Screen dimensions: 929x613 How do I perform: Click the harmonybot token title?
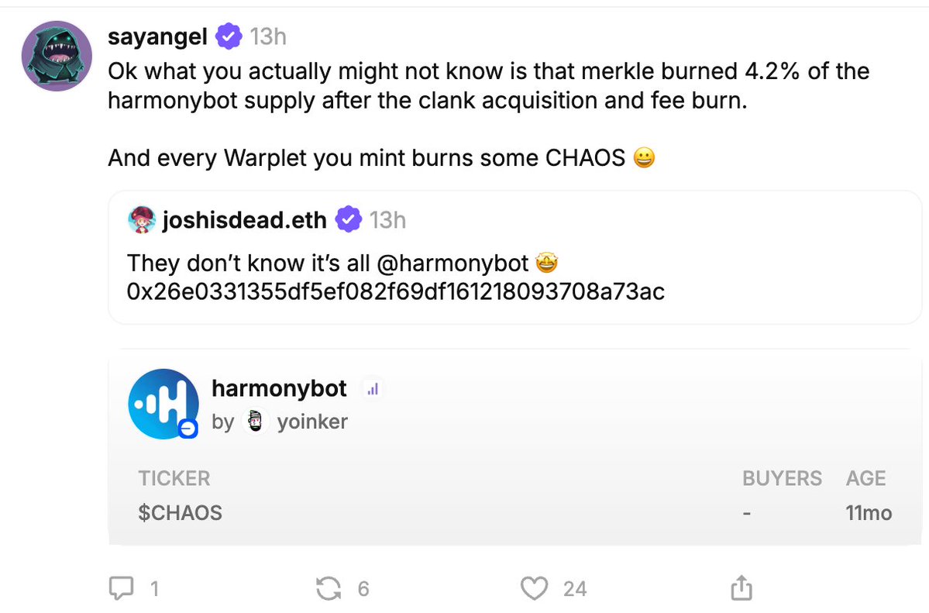coord(279,388)
